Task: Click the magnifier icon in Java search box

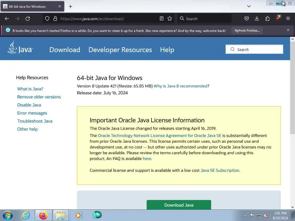Action: (232, 49)
